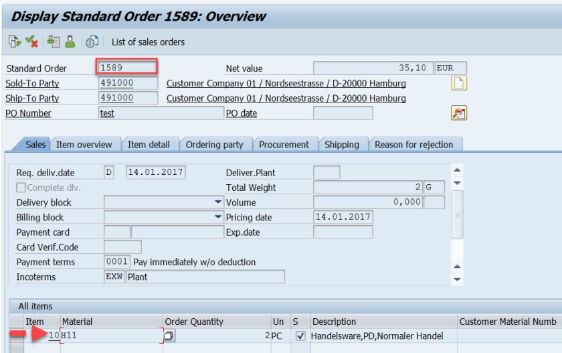Click the header detail page icon beside Sold-To address
This screenshot has width=562, height=353.
coord(459,83)
